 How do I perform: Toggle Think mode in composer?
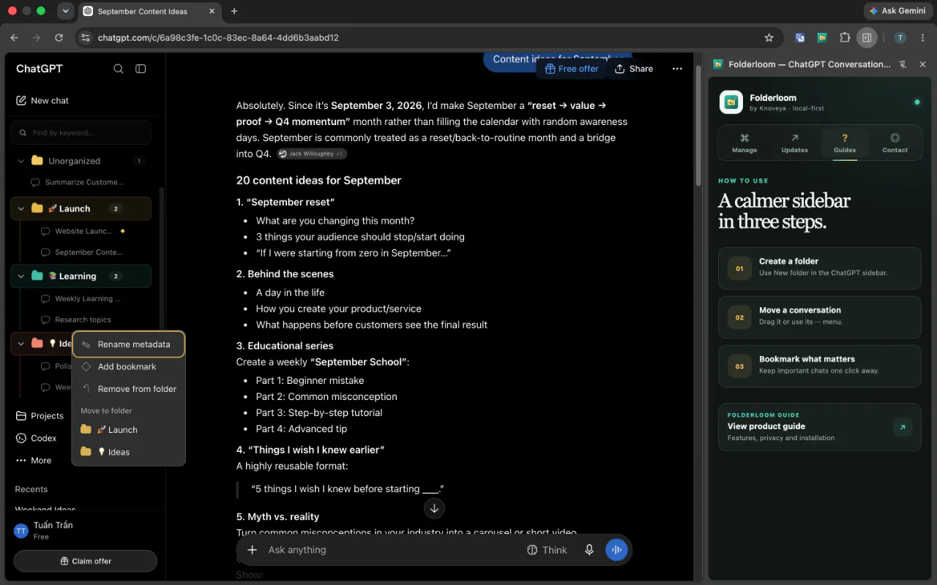[547, 550]
